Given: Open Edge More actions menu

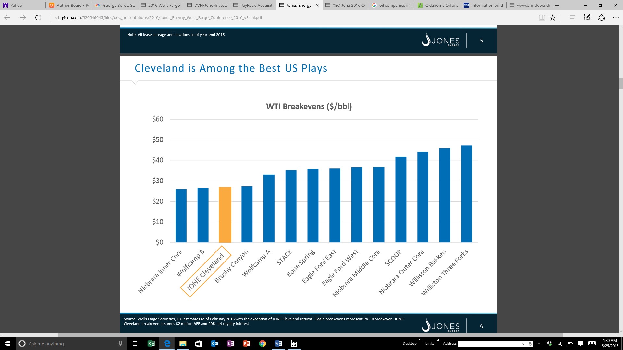Looking at the screenshot, I should [616, 17].
